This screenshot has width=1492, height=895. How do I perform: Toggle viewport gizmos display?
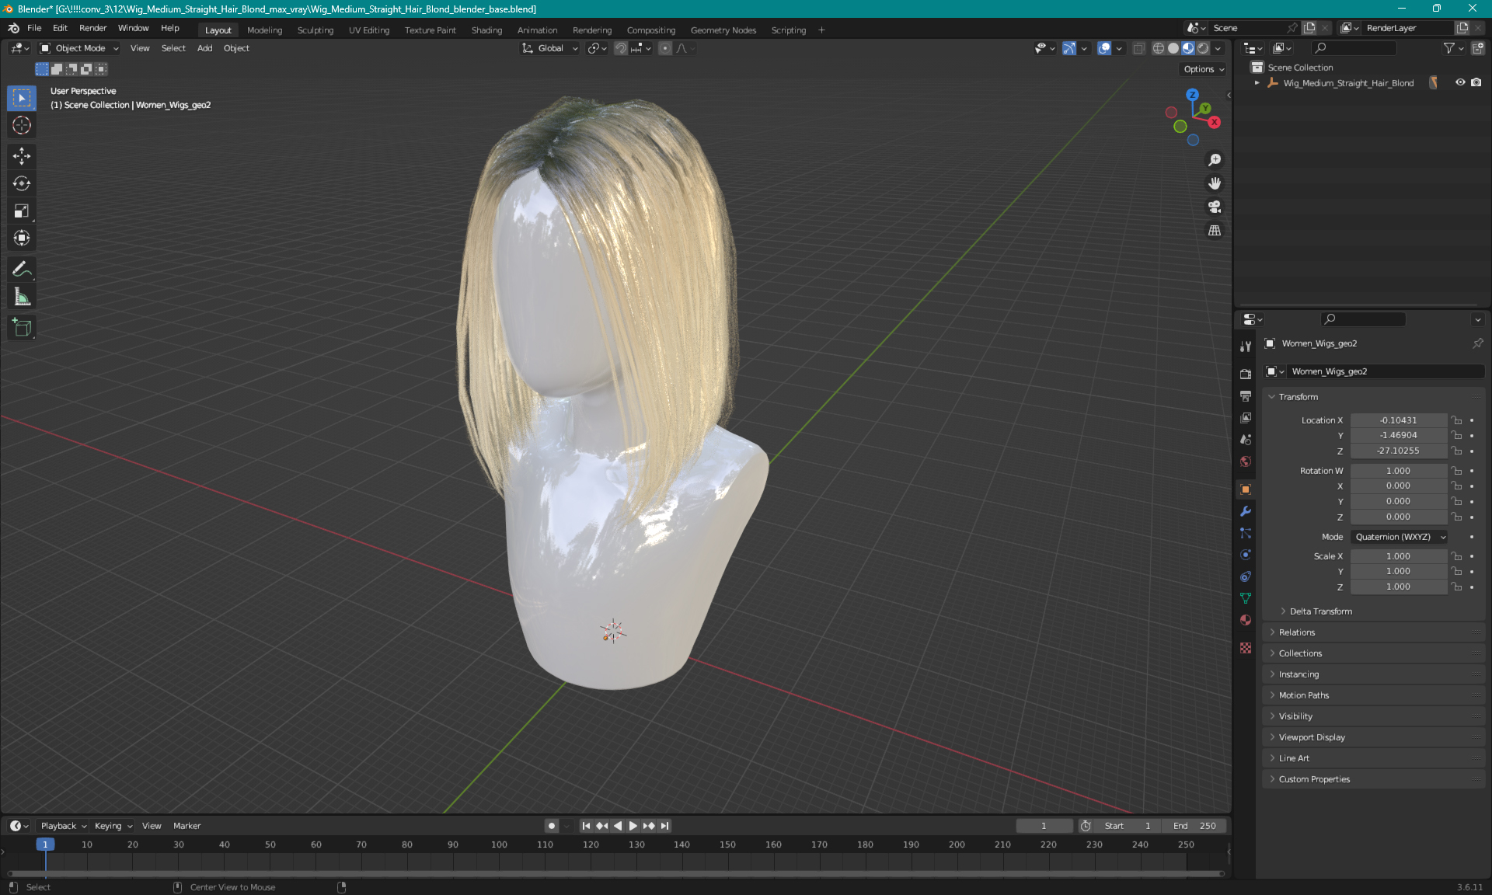tap(1069, 48)
